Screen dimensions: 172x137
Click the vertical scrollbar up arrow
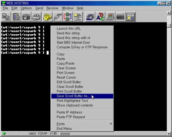169,13
